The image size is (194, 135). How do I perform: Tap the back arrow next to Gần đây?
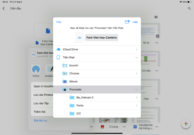coord(4,8)
